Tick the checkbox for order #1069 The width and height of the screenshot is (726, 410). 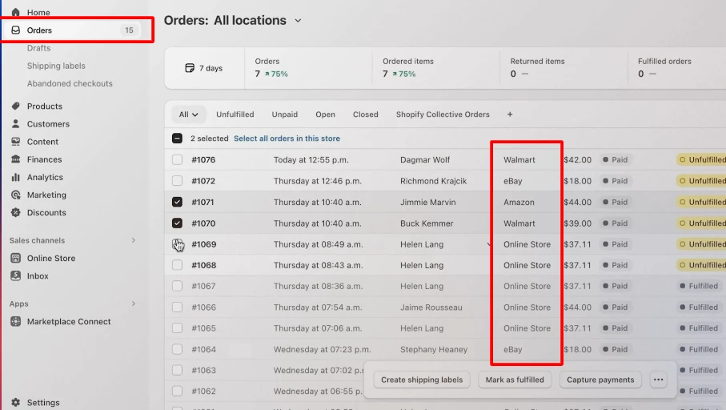(178, 244)
